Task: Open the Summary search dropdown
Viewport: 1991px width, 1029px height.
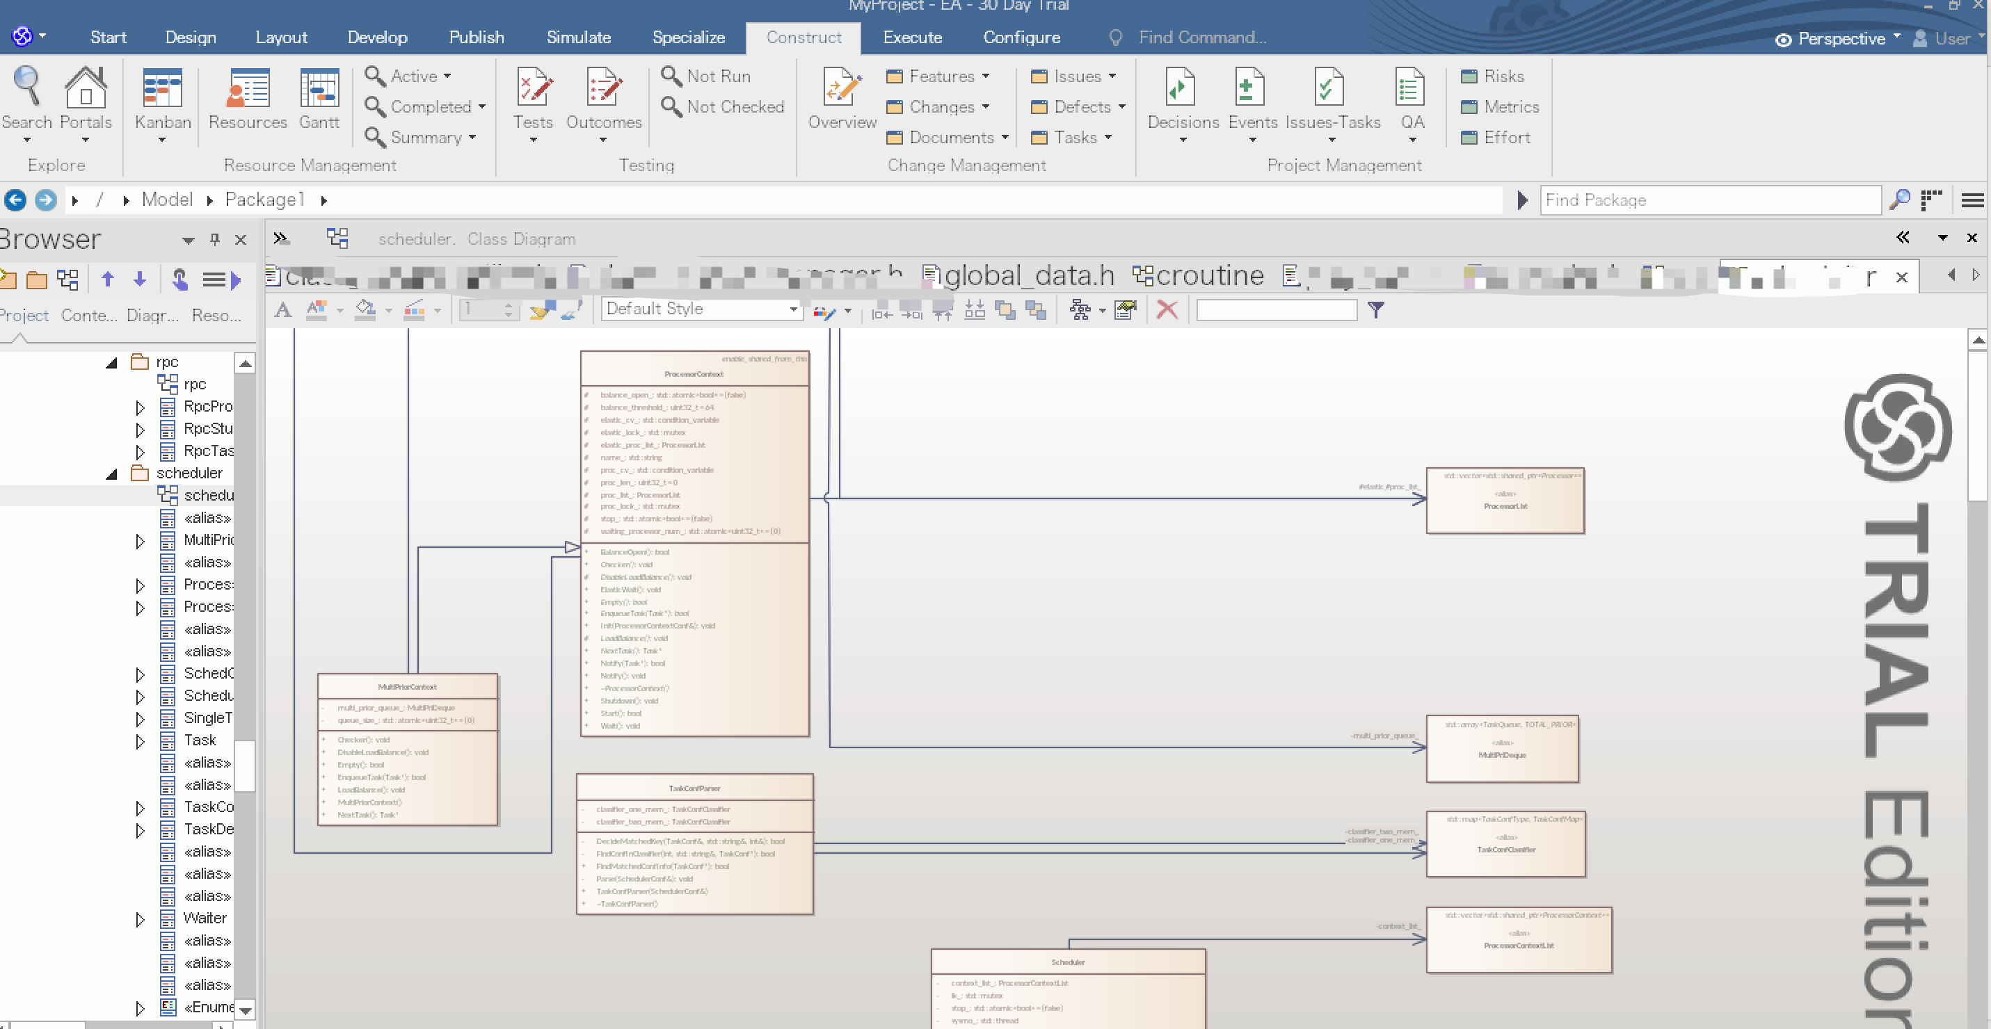Action: [419, 138]
